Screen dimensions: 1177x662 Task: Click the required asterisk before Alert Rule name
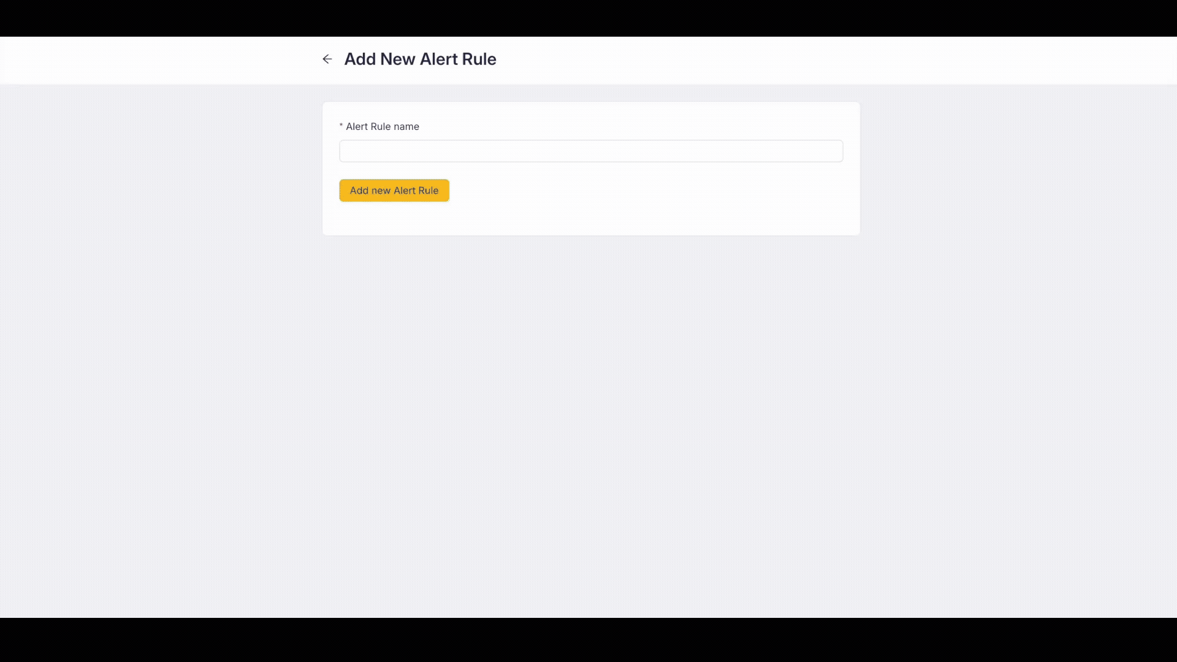341,126
